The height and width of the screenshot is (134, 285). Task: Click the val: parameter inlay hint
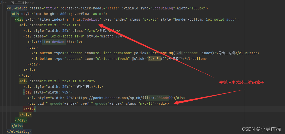click(179, 53)
